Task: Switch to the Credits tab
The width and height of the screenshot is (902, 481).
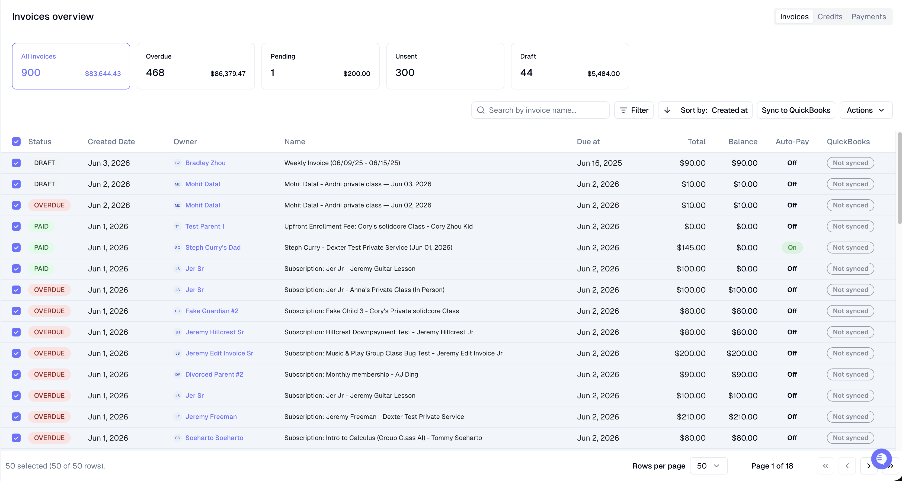Action: click(830, 17)
